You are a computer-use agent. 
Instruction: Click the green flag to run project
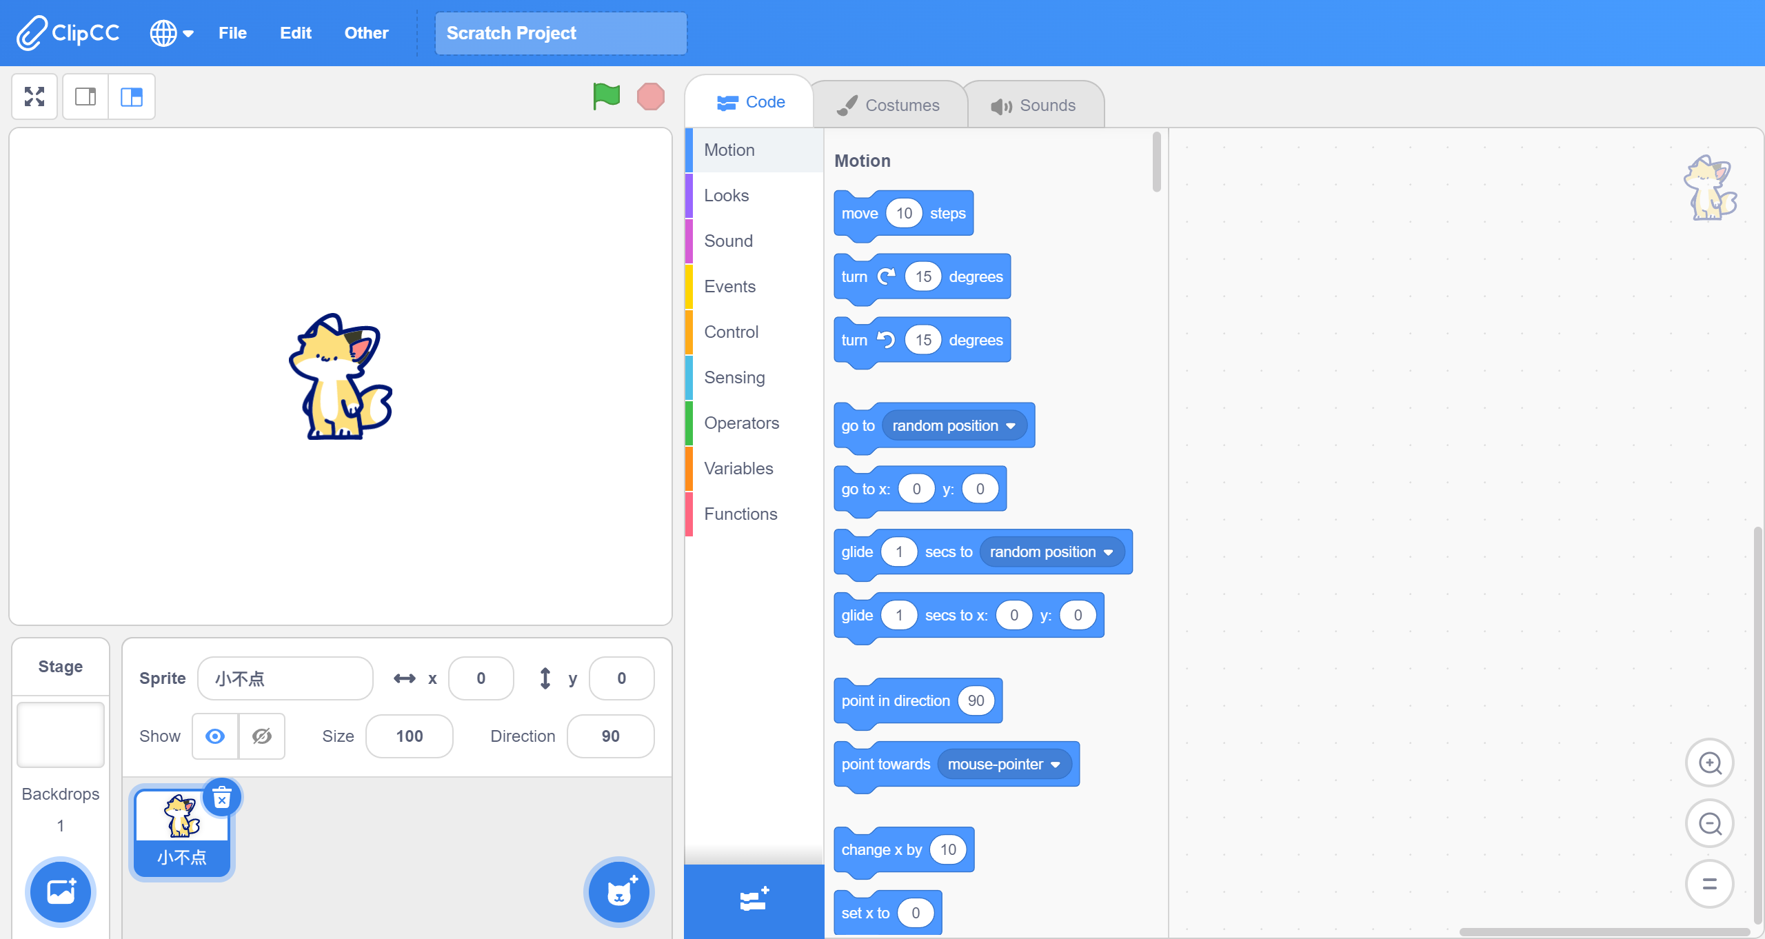pyautogui.click(x=606, y=97)
